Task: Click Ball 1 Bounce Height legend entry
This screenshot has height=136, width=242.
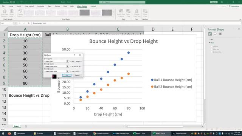Action: click(171, 80)
